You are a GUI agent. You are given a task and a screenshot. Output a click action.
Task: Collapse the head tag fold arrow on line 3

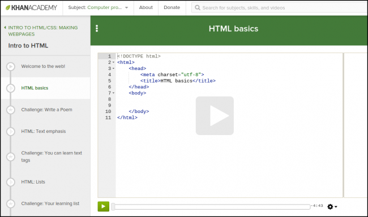tap(114, 68)
